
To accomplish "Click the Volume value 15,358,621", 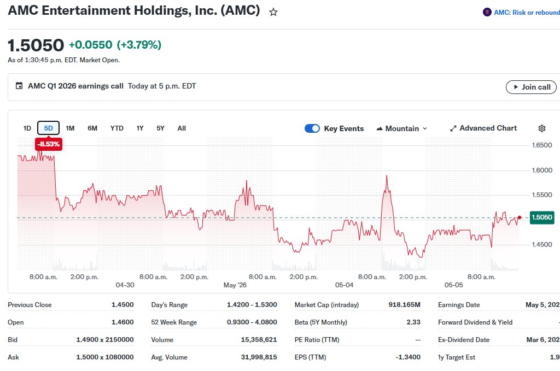I will (259, 340).
